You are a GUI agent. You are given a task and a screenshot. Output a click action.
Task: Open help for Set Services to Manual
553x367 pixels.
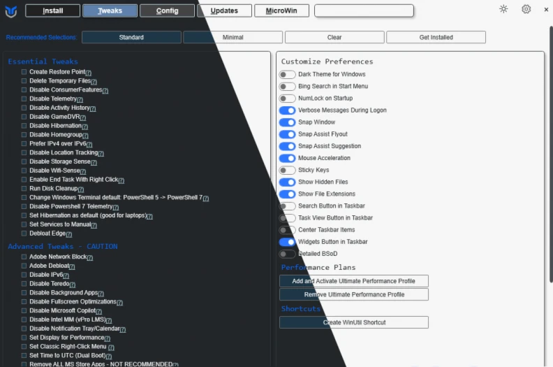tap(94, 225)
